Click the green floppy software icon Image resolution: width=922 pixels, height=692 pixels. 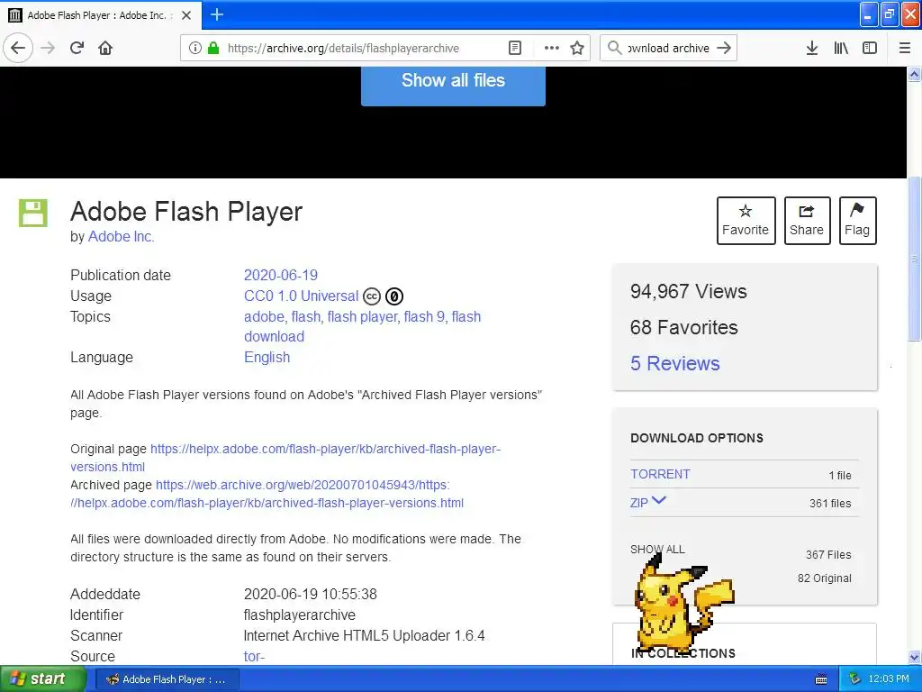pyautogui.click(x=33, y=213)
